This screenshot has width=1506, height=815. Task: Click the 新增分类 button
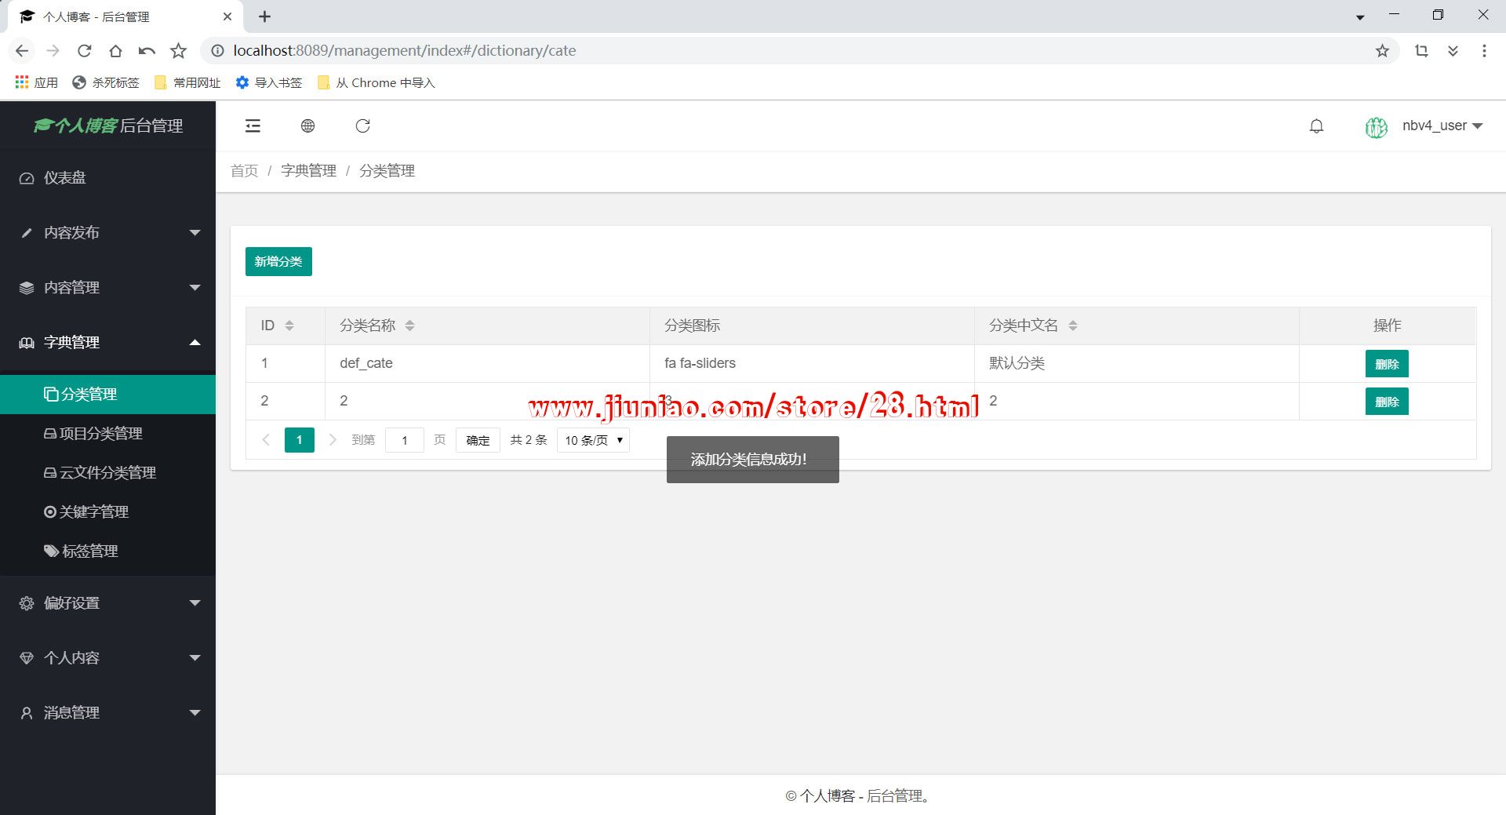[278, 262]
